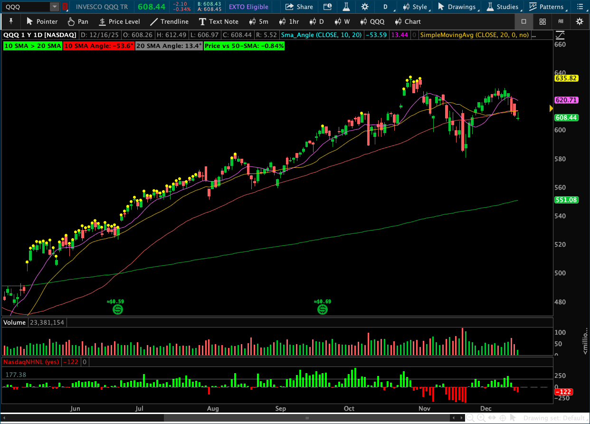Viewport: 590px width, 424px height.
Task: Click the NasdaqNHNL (yes) study label
Action: pos(32,362)
